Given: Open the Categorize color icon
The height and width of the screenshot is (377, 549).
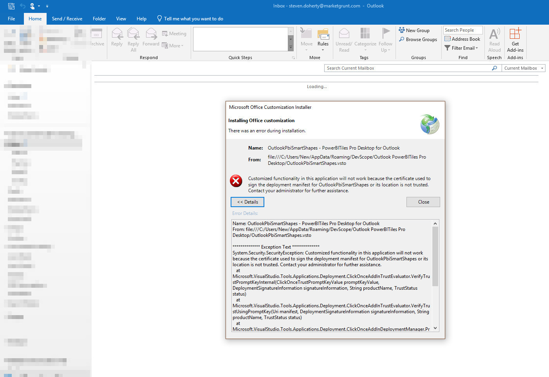Looking at the screenshot, I should pyautogui.click(x=365, y=39).
